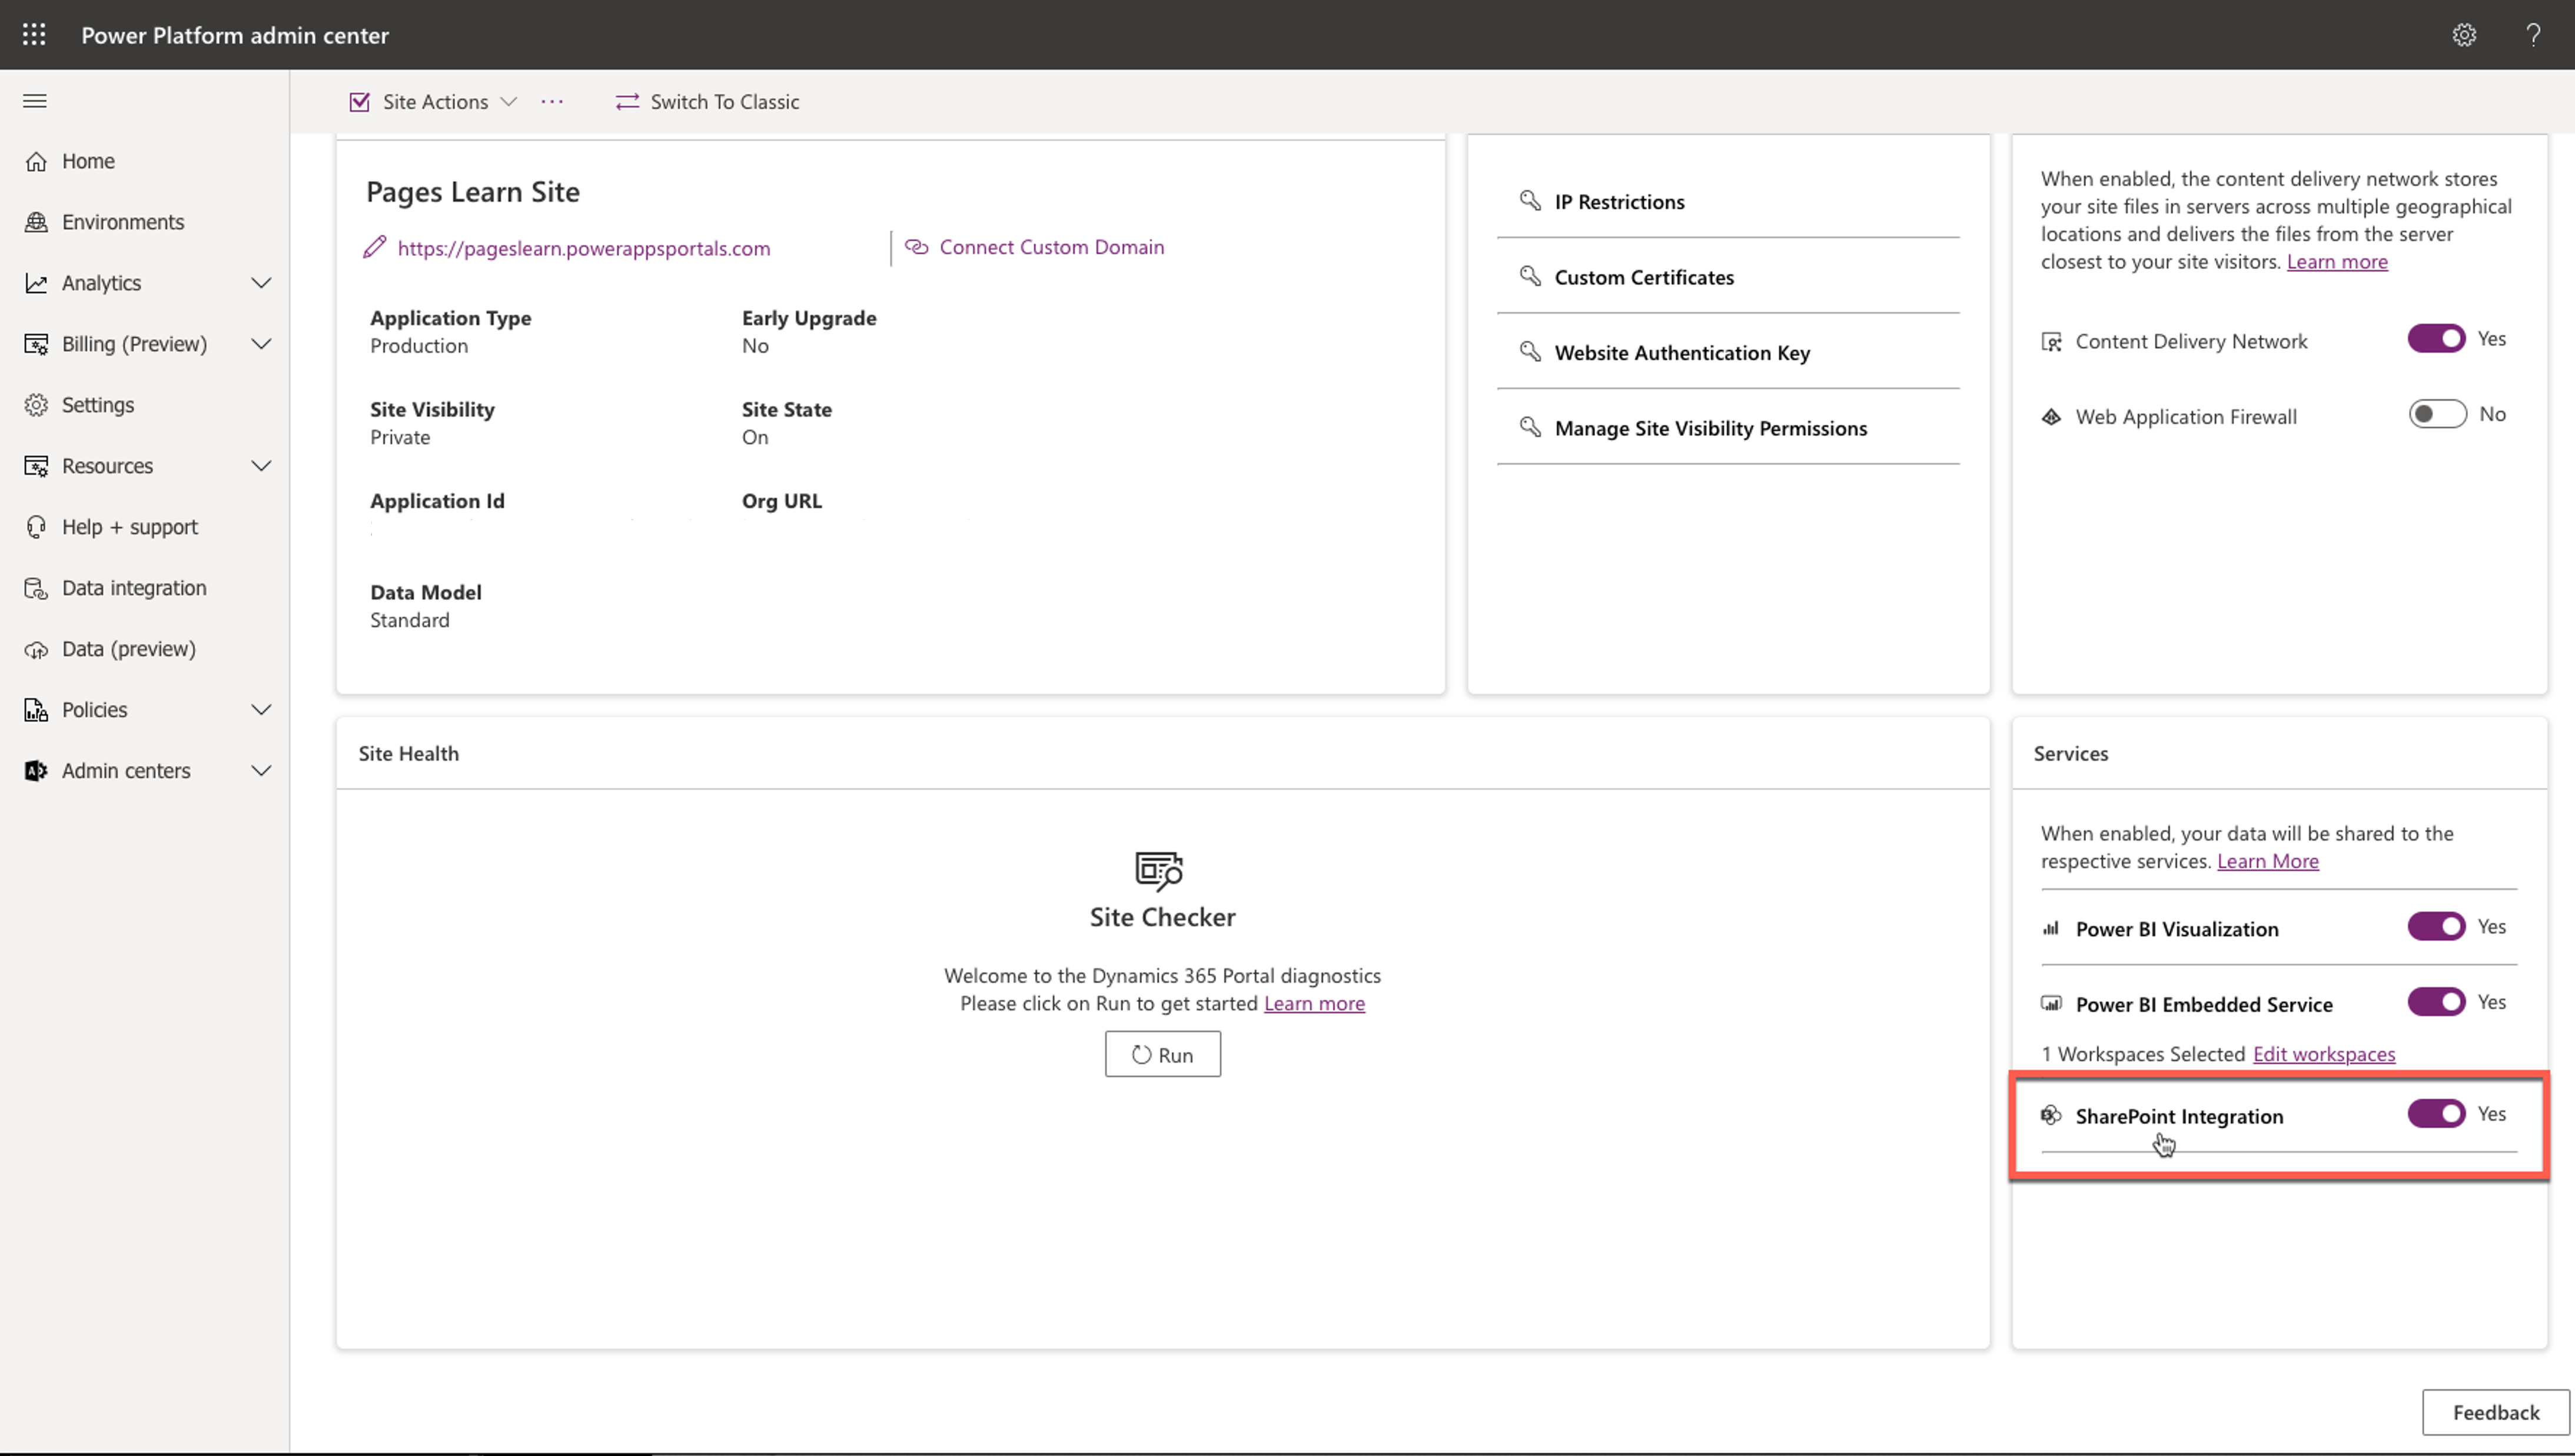Viewport: 2575px width, 1456px height.
Task: Click the help question mark icon
Action: tap(2533, 35)
